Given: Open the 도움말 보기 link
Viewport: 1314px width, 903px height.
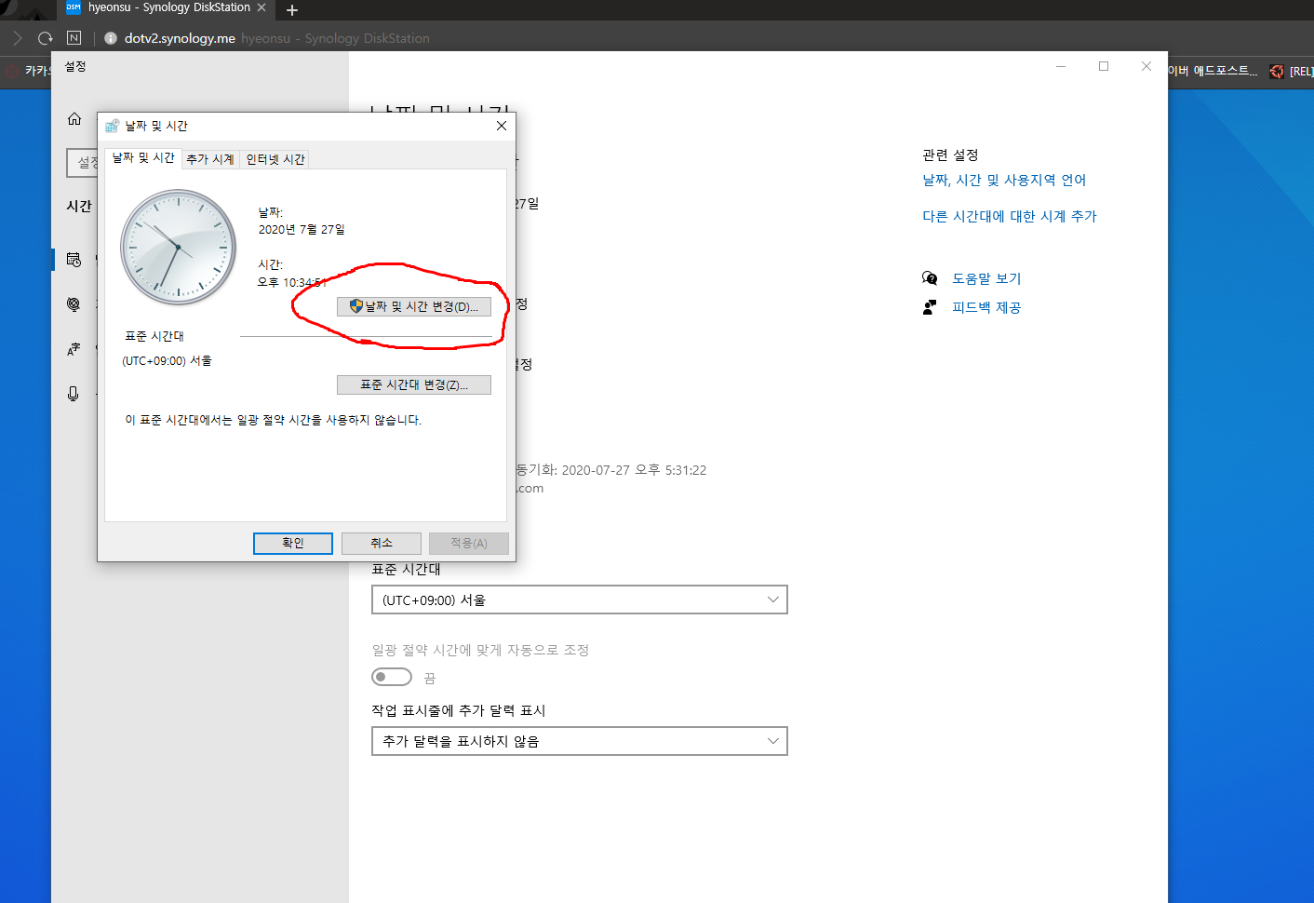Looking at the screenshot, I should tap(986, 279).
